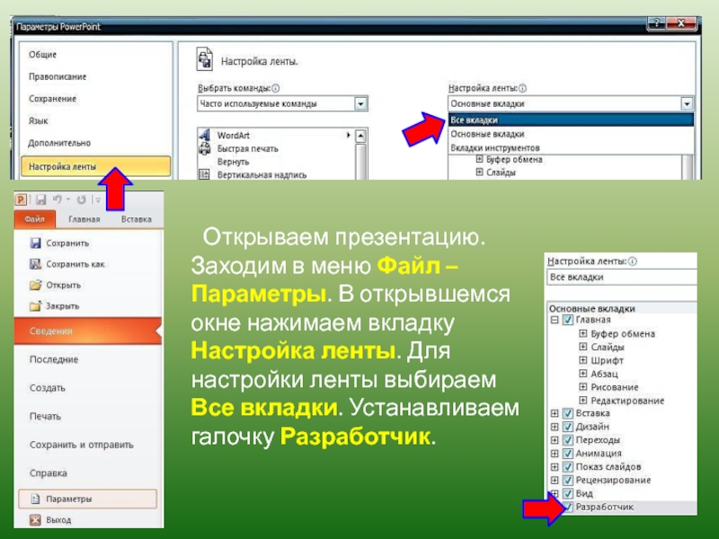Select Дополнительно in the options sidebar
Image resolution: width=719 pixels, height=539 pixels.
coord(59,143)
